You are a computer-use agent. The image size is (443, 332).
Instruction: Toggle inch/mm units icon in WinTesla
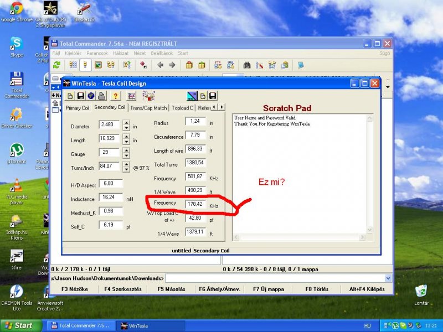pos(192,96)
